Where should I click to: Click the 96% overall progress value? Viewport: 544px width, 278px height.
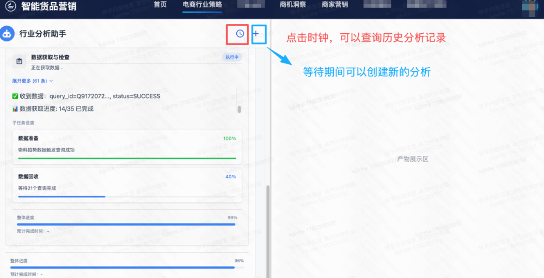pyautogui.click(x=239, y=261)
